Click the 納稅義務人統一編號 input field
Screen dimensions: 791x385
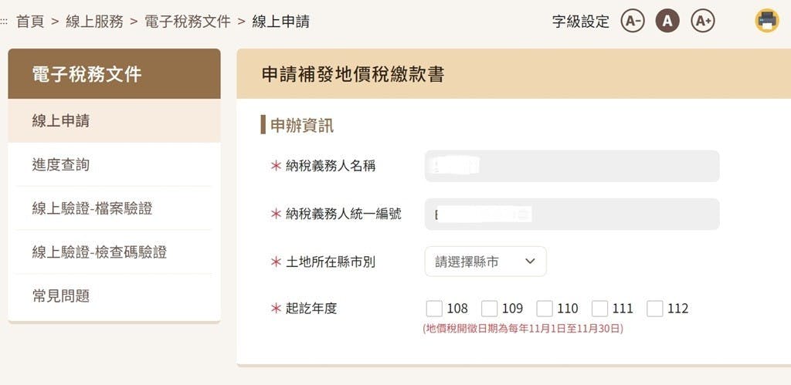572,214
